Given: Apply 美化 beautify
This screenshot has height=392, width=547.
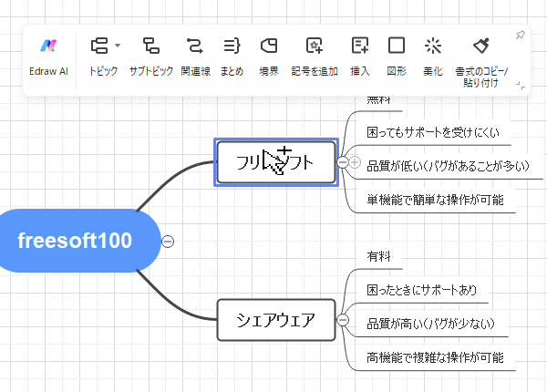Looking at the screenshot, I should click(x=433, y=57).
